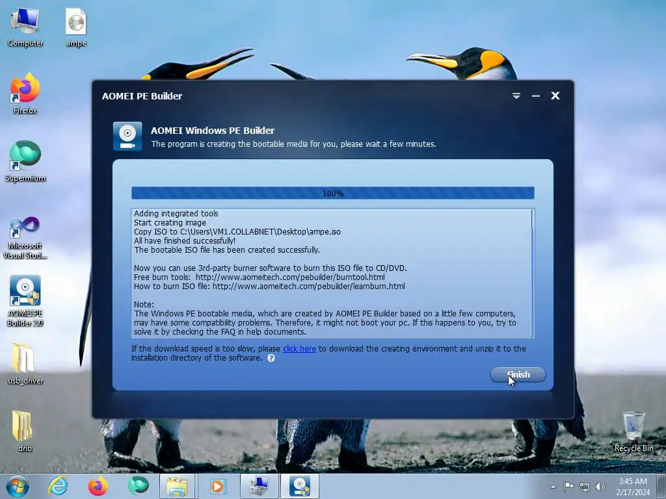Click the log box vertical scrollbar

[533, 274]
